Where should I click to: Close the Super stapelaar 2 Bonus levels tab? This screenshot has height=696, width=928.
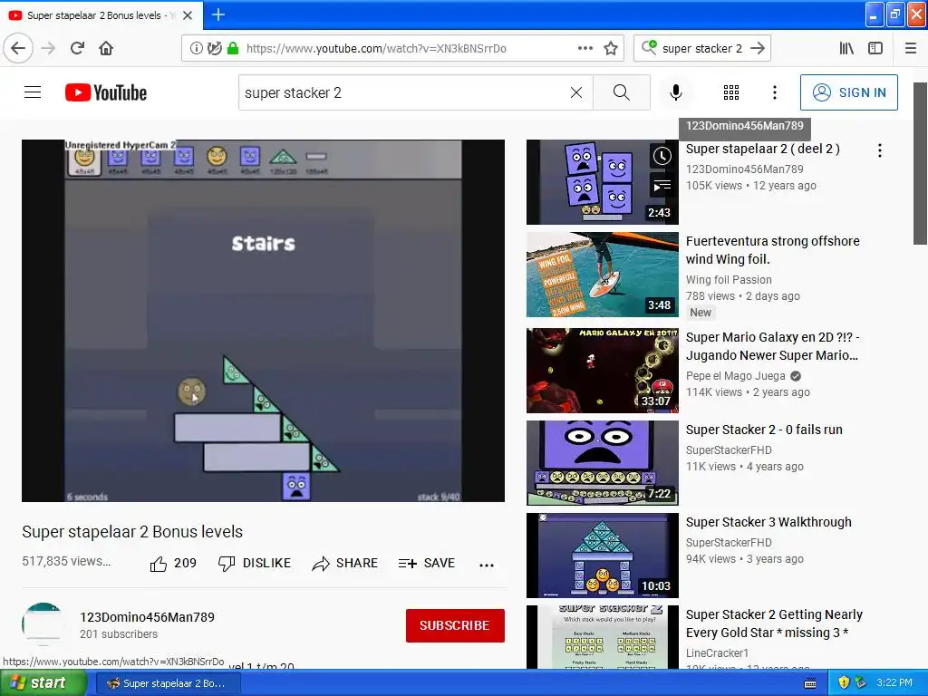(x=188, y=15)
